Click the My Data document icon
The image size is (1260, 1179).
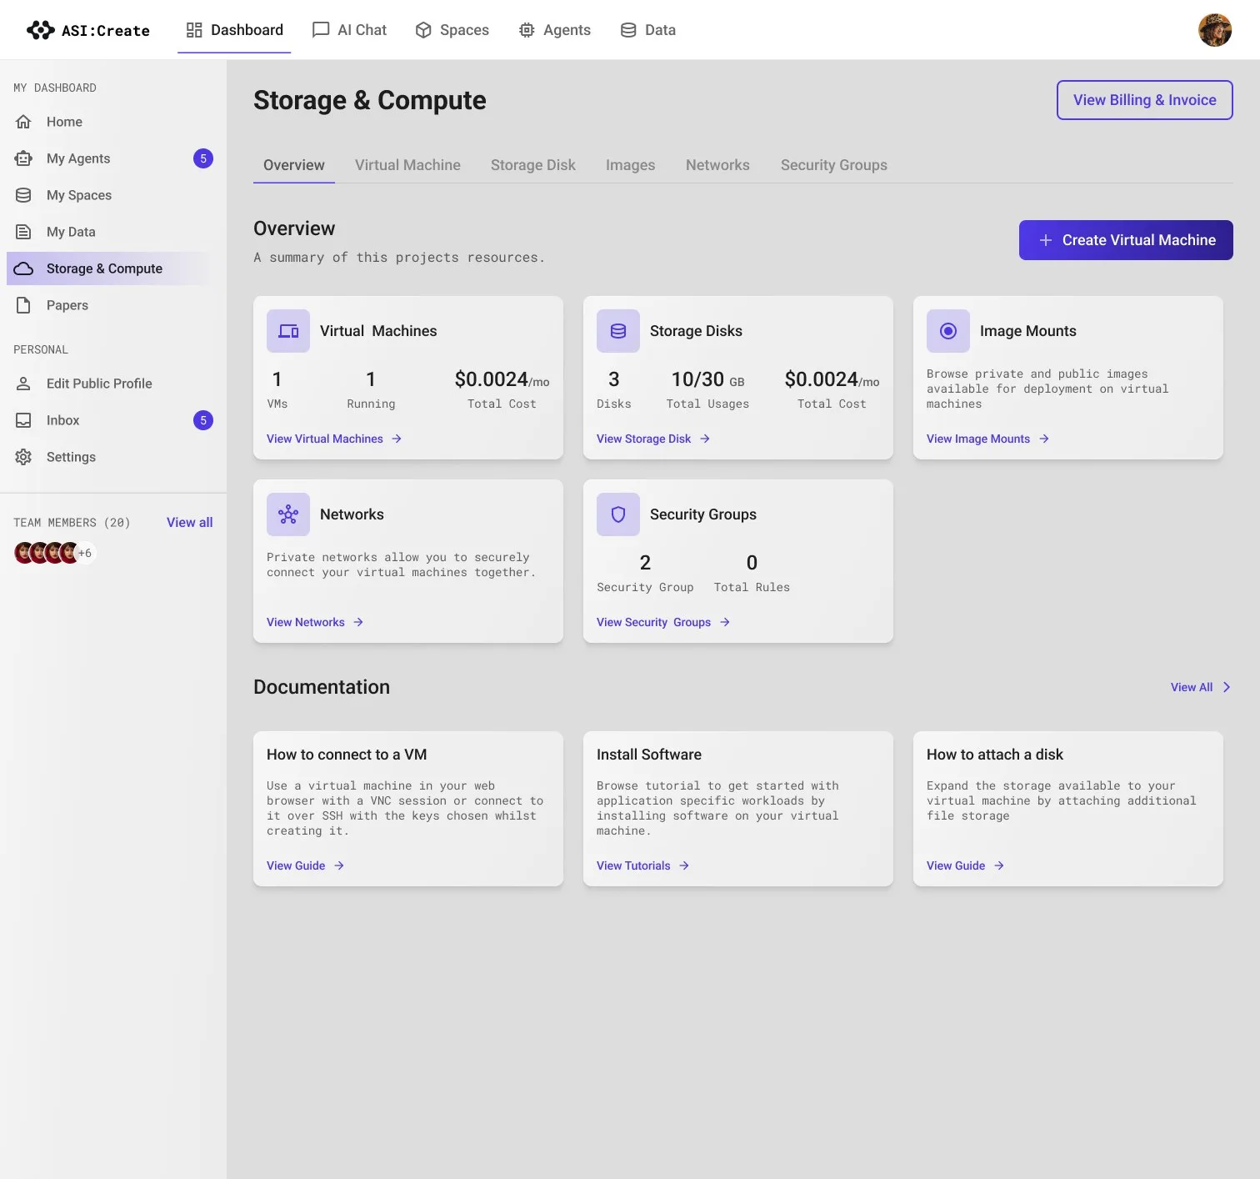coord(23,232)
